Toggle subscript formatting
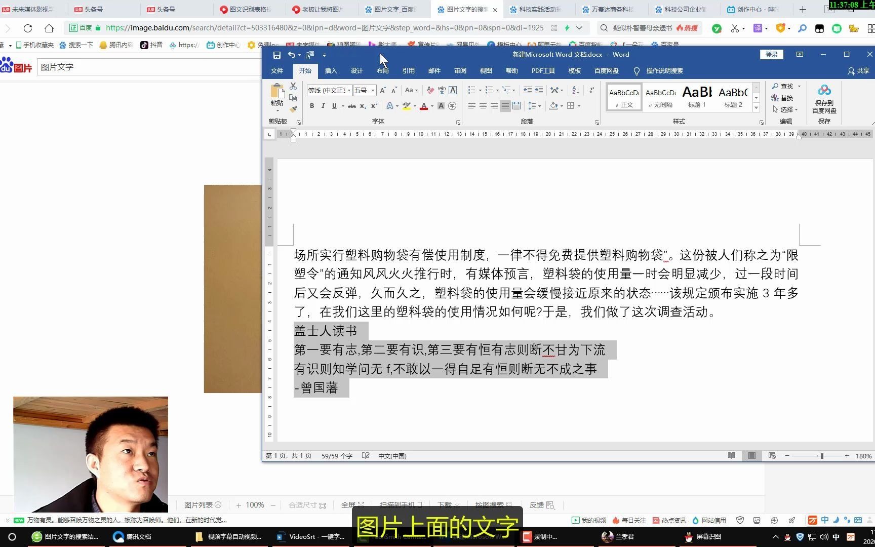The image size is (875, 547). (x=363, y=106)
